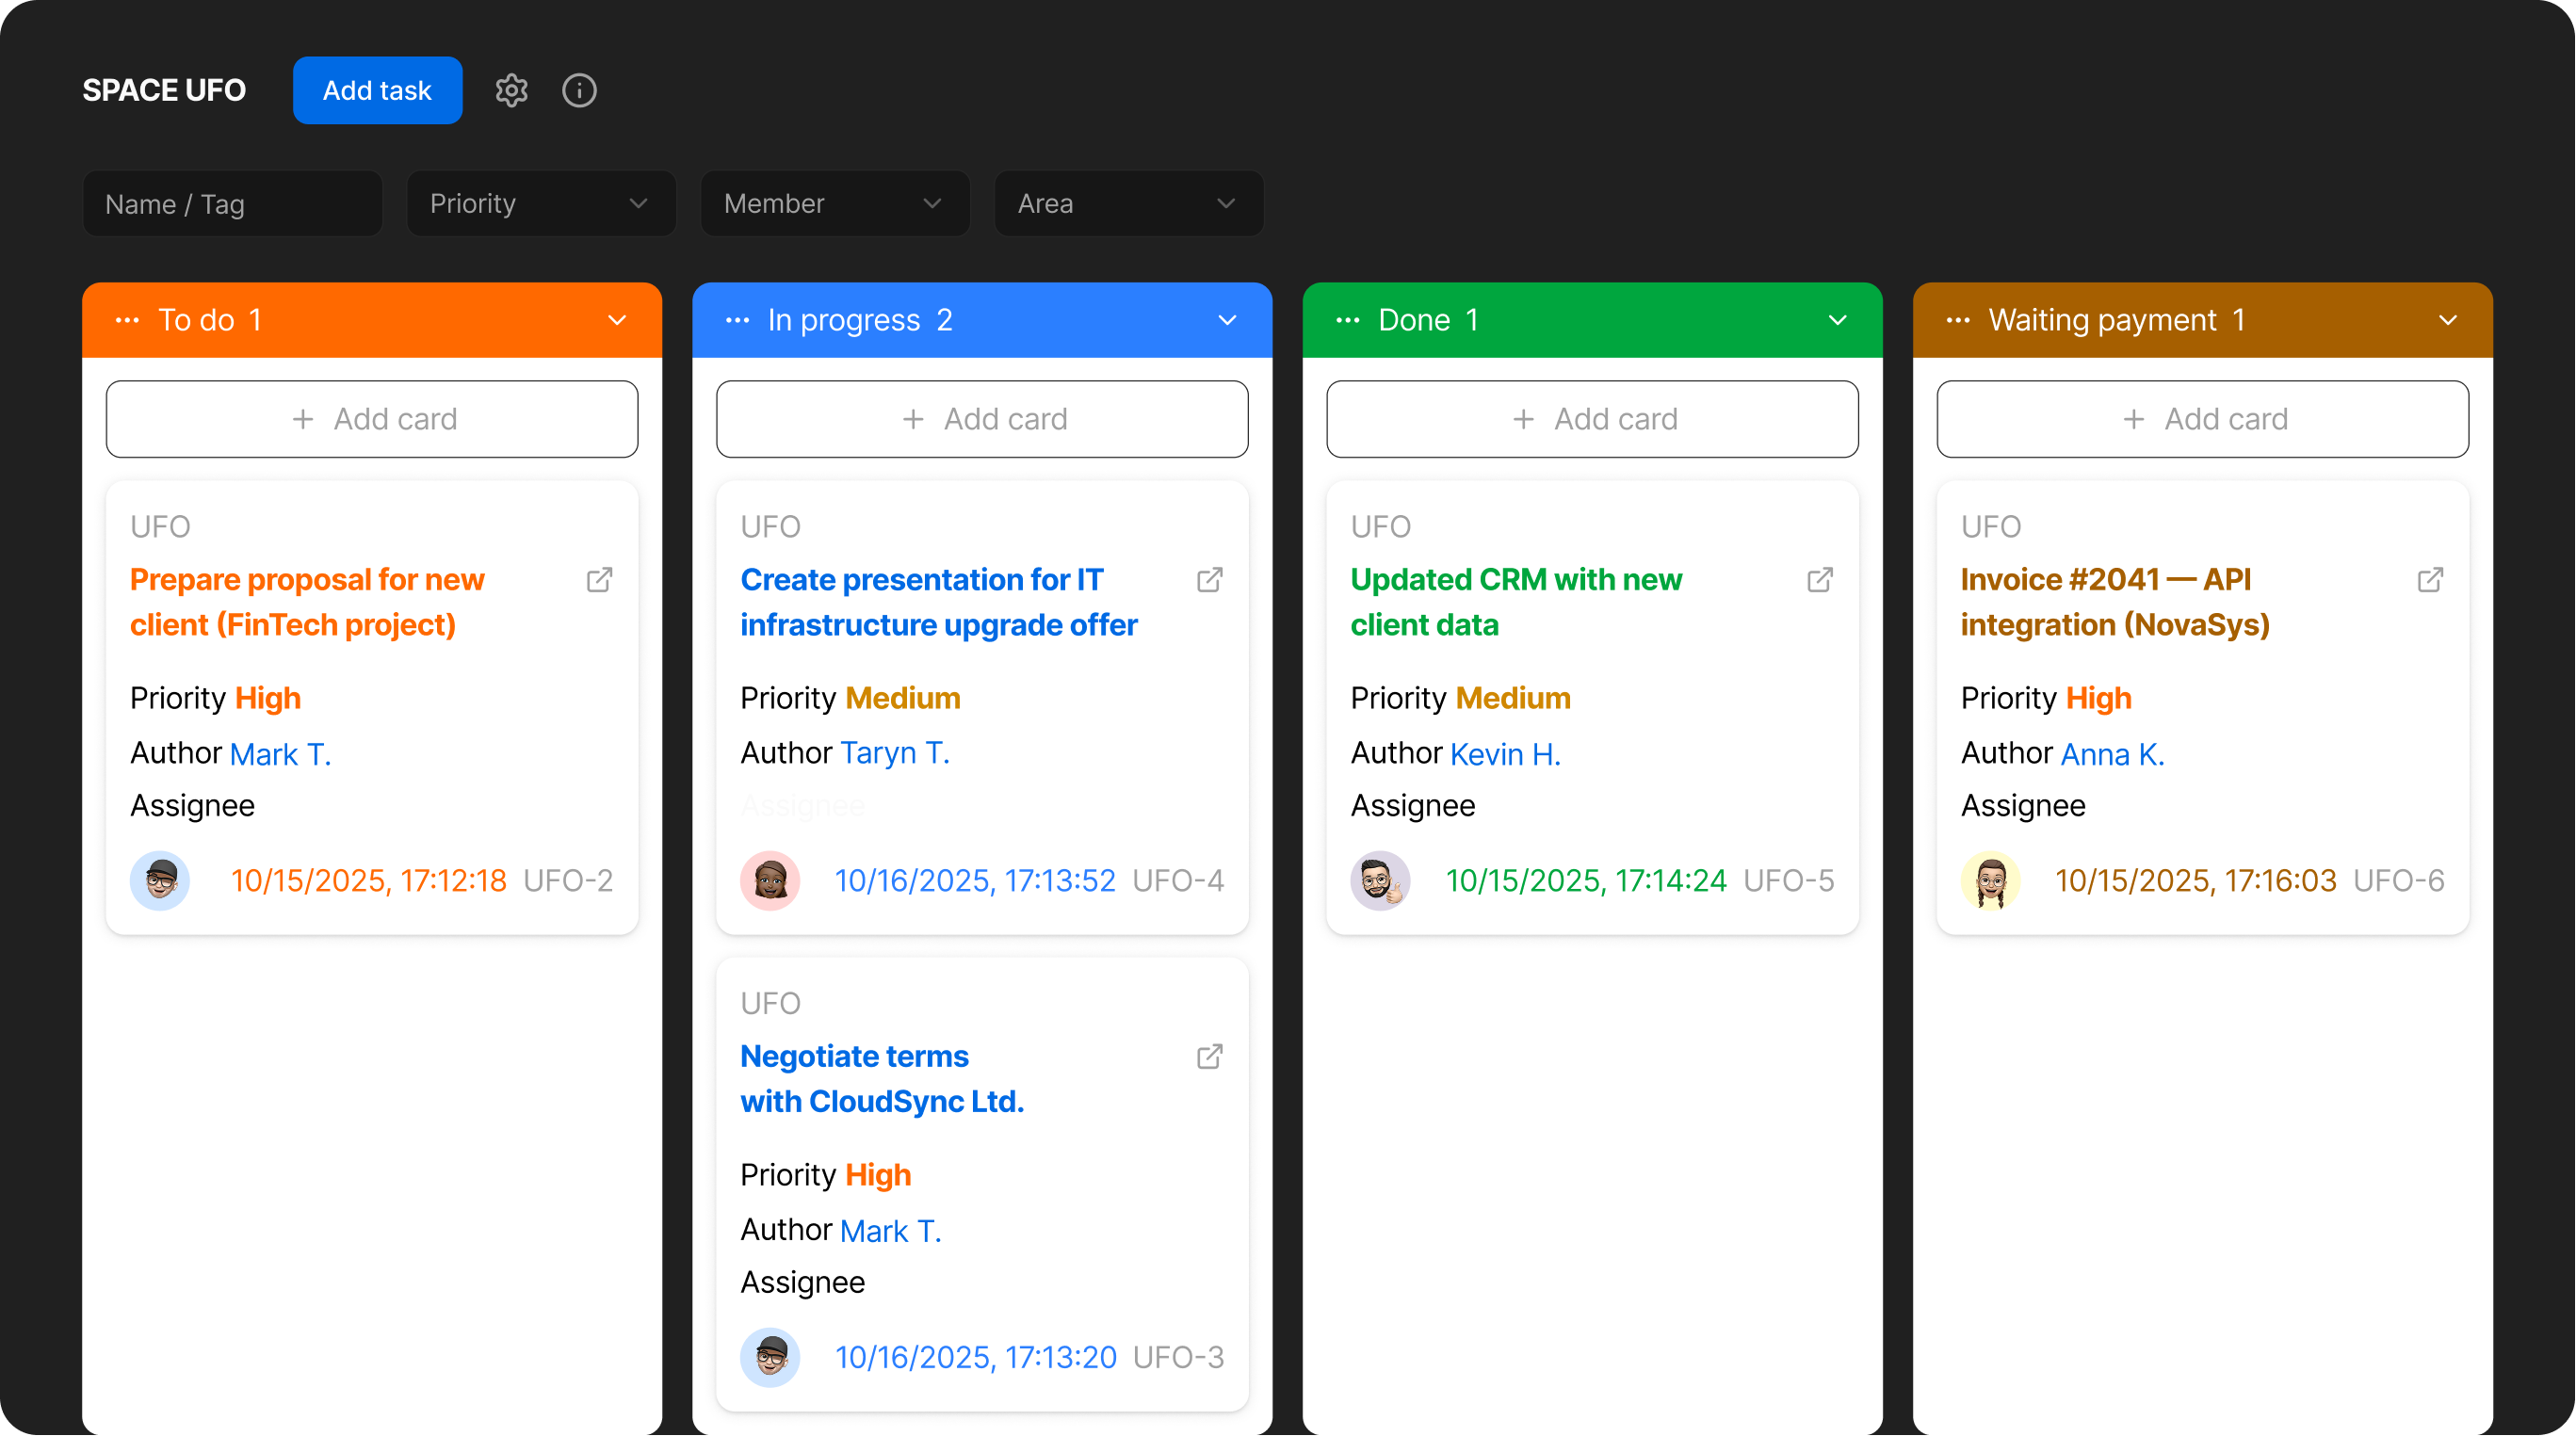Click external link icon on CloudSync card
The image size is (2576, 1436).
(1210, 1057)
